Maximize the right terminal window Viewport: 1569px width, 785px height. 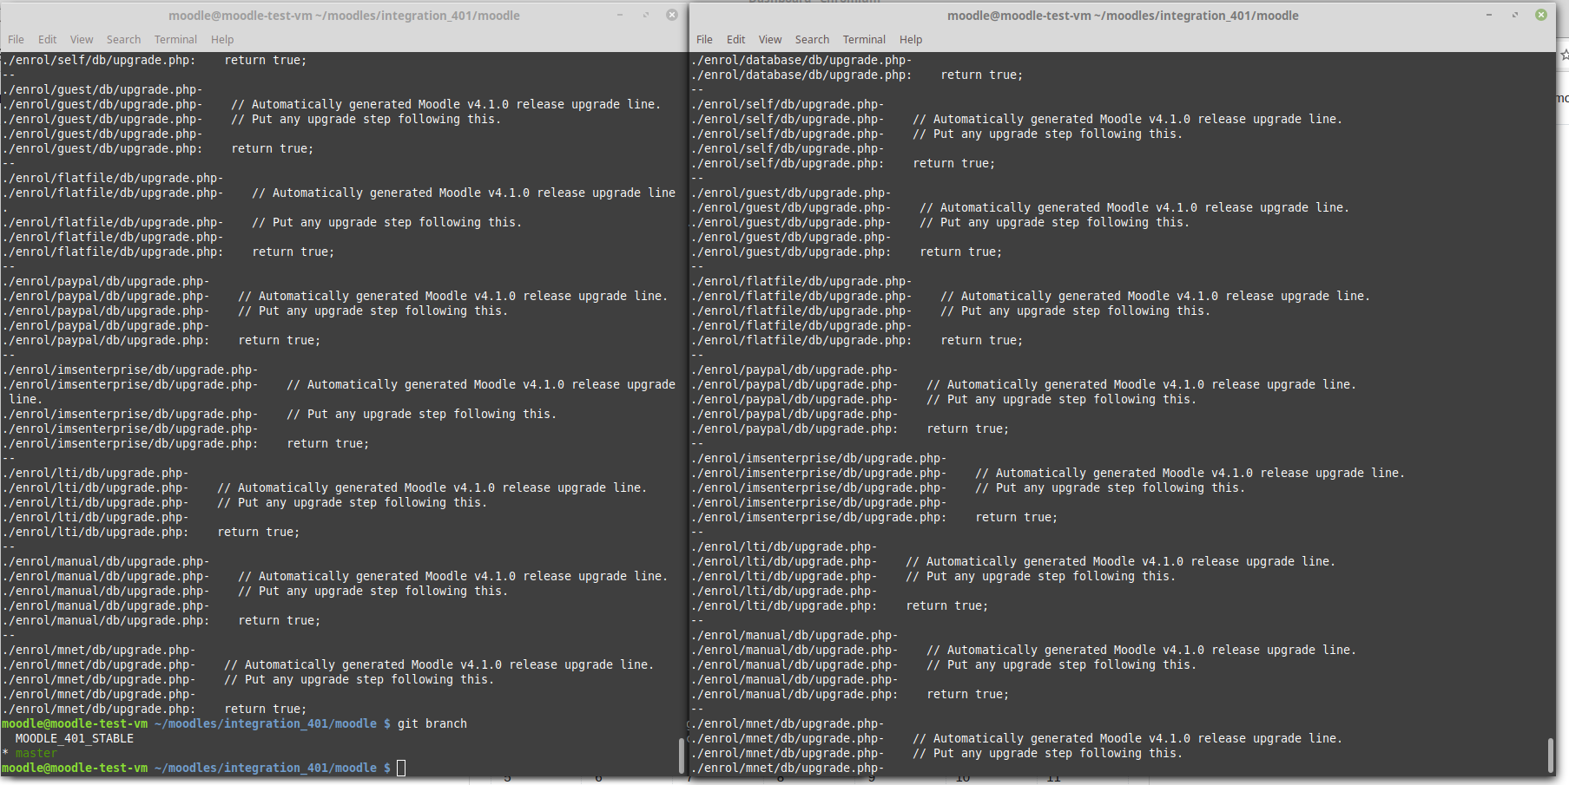1515,15
